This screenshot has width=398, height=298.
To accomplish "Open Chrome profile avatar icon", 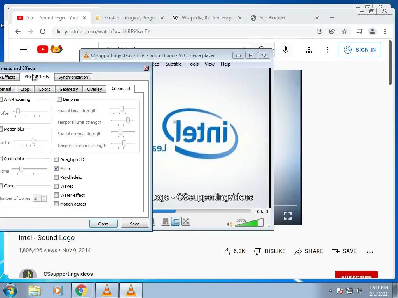I will [372, 31].
